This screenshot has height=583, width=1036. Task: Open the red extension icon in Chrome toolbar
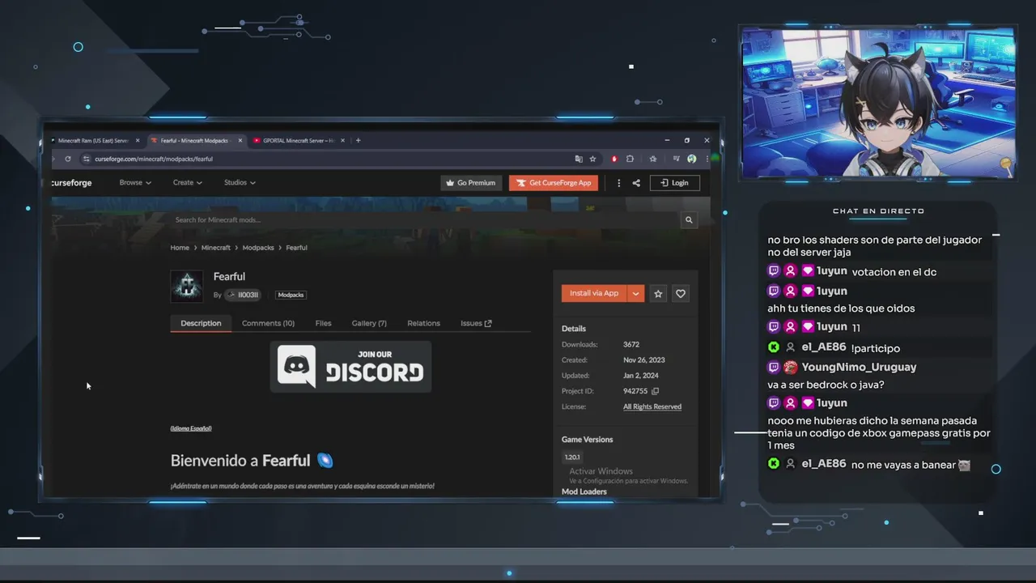tap(614, 159)
